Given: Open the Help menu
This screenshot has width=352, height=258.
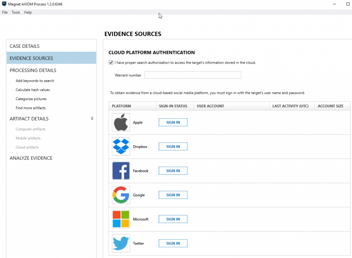Looking at the screenshot, I should [28, 12].
